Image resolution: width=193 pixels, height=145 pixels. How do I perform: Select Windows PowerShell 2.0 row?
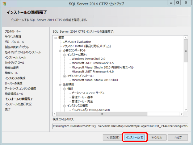tap(88, 59)
